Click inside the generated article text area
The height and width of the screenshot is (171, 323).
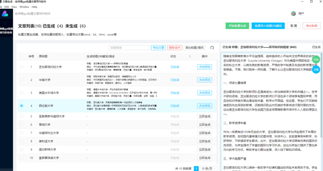271,112
